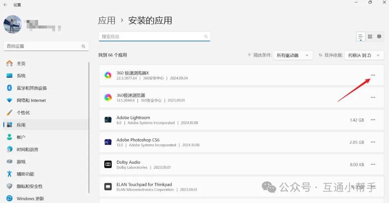Click the Windows 更新 sync arrows icon
Viewport: 389px width, 203px height.
(9, 198)
